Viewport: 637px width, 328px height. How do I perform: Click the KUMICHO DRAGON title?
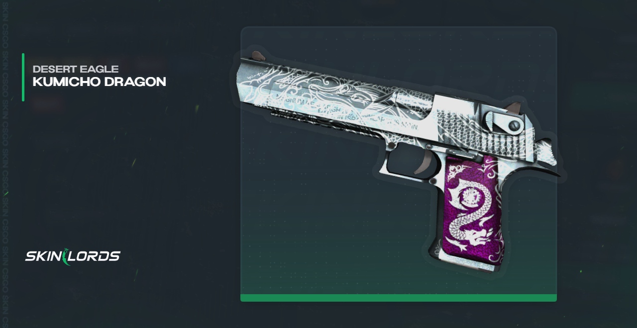point(99,82)
